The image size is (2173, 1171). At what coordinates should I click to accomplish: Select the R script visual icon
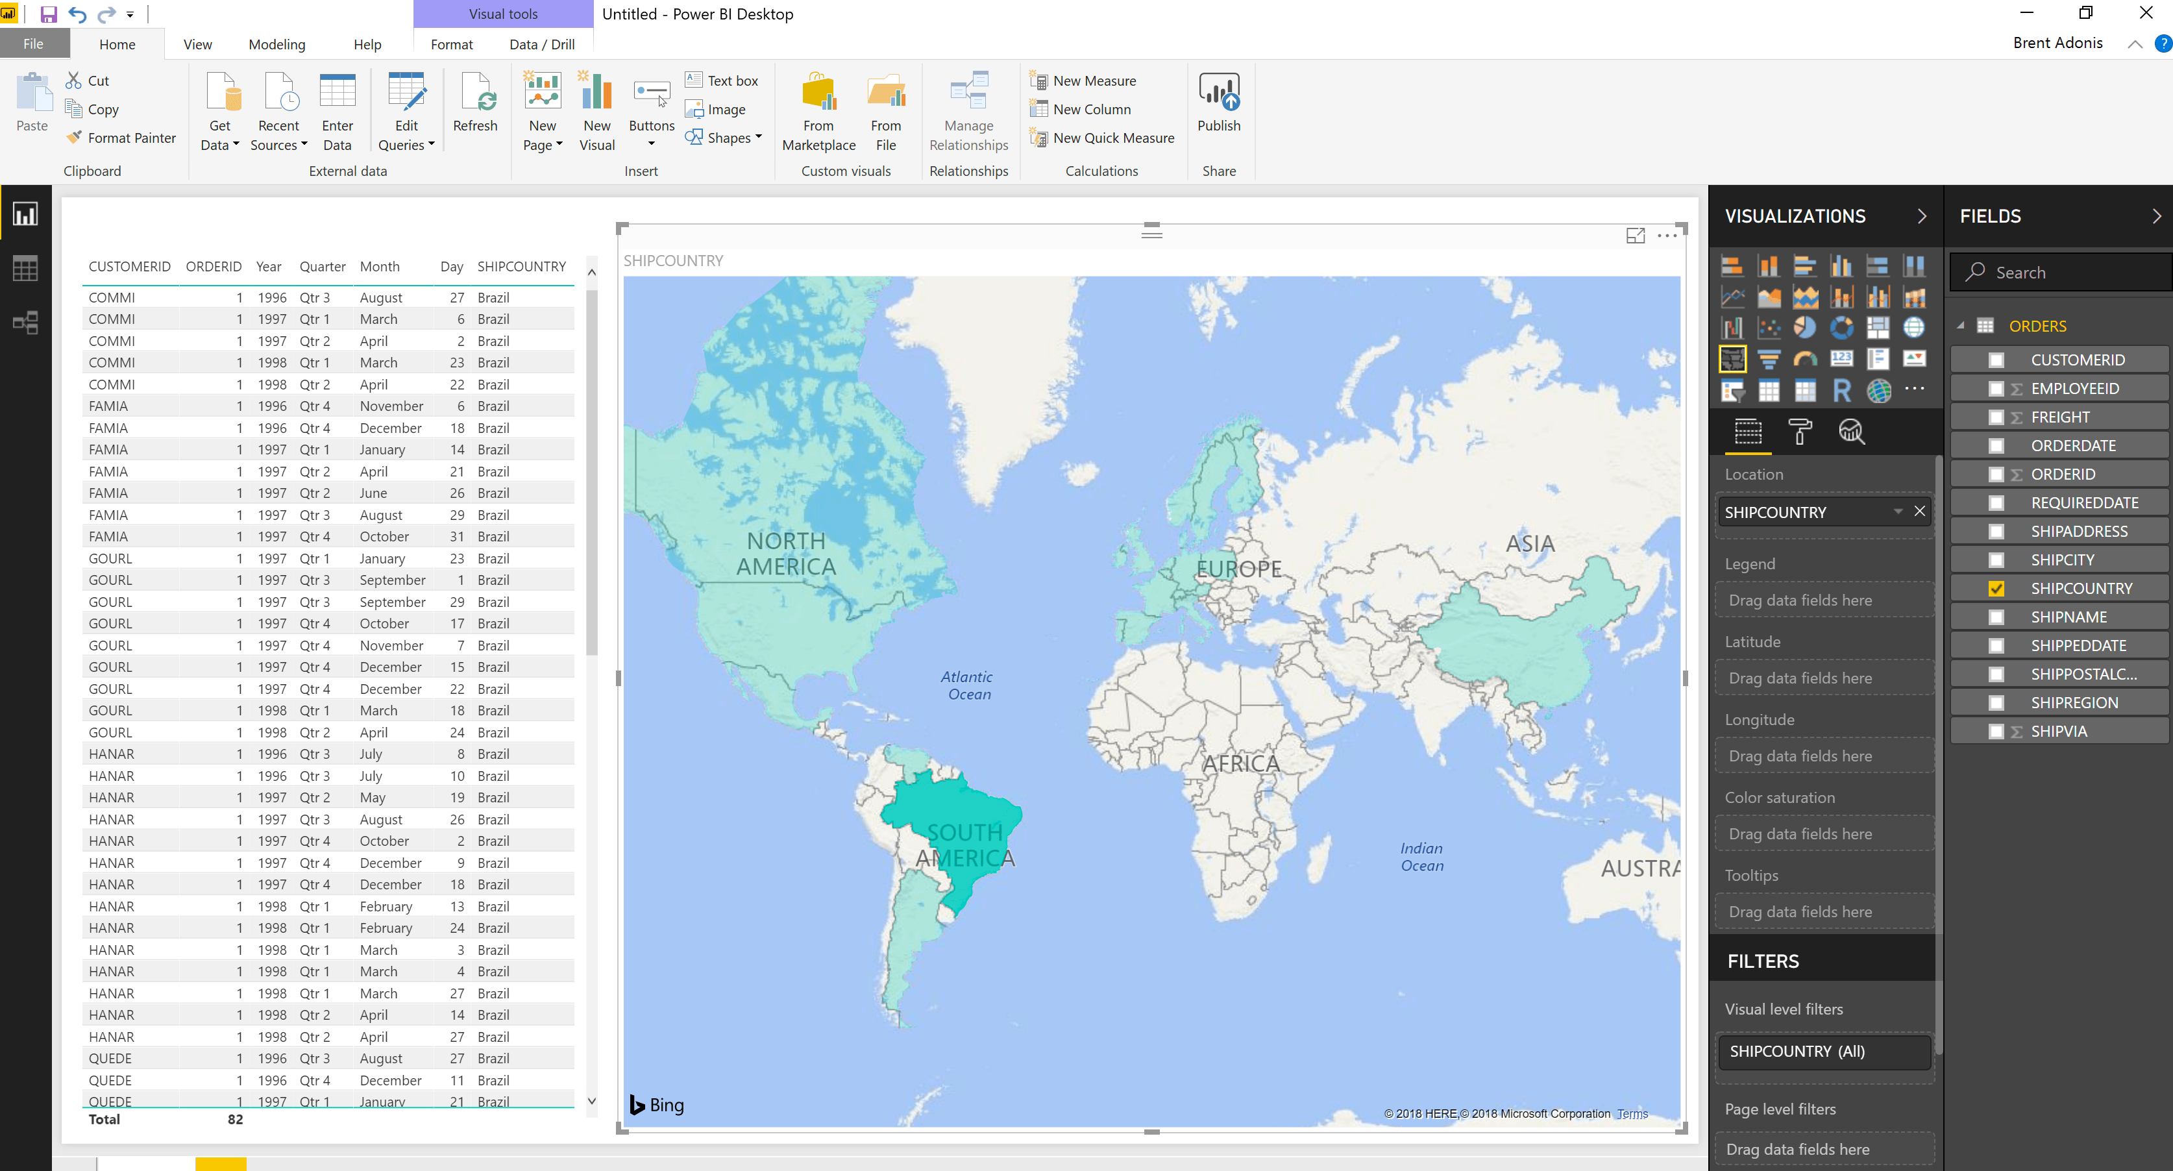tap(1841, 391)
